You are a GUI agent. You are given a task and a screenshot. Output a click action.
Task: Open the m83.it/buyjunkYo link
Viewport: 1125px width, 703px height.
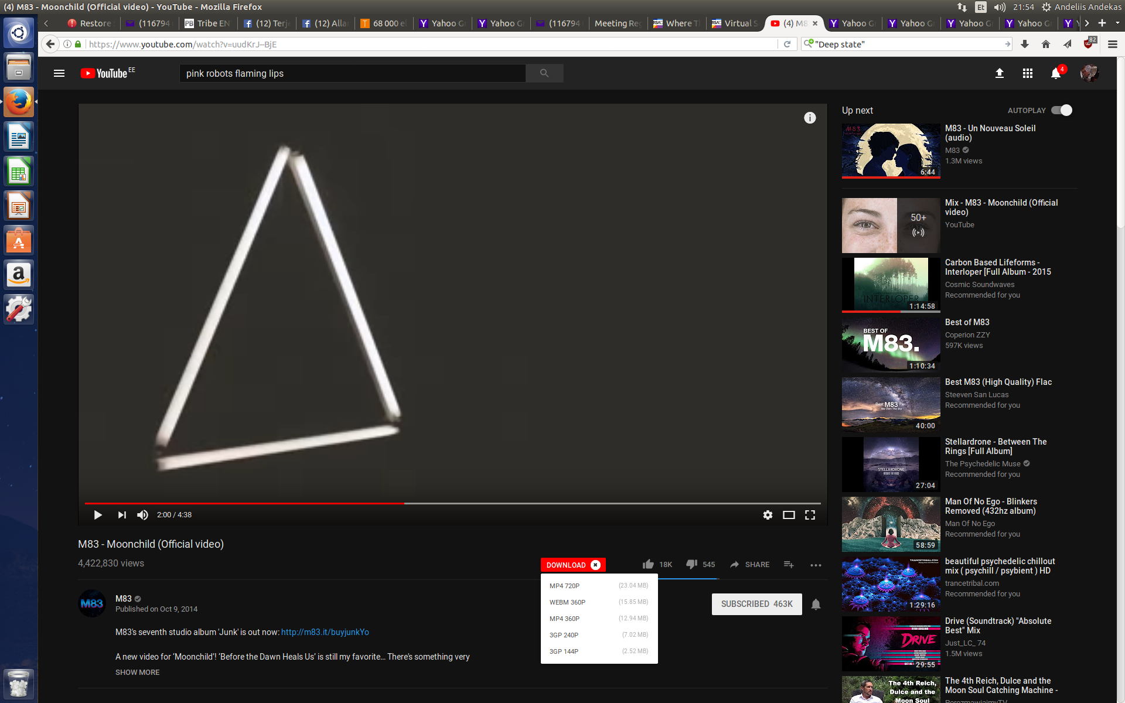[x=325, y=632]
